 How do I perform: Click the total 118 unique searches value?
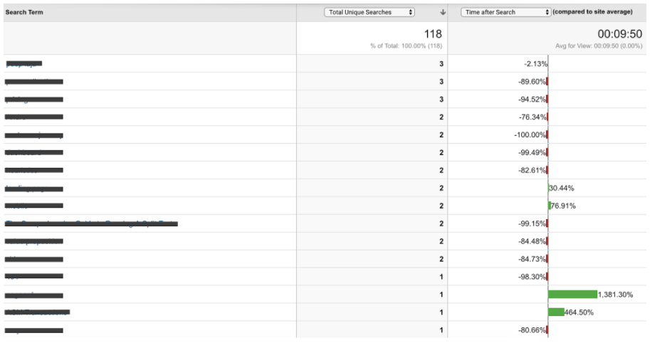433,34
